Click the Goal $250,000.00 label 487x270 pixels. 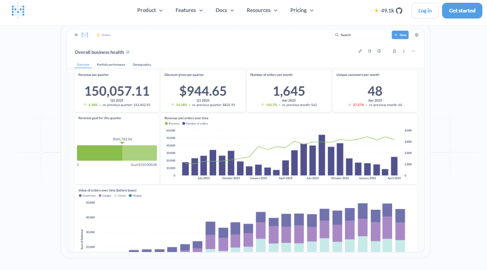click(x=144, y=165)
